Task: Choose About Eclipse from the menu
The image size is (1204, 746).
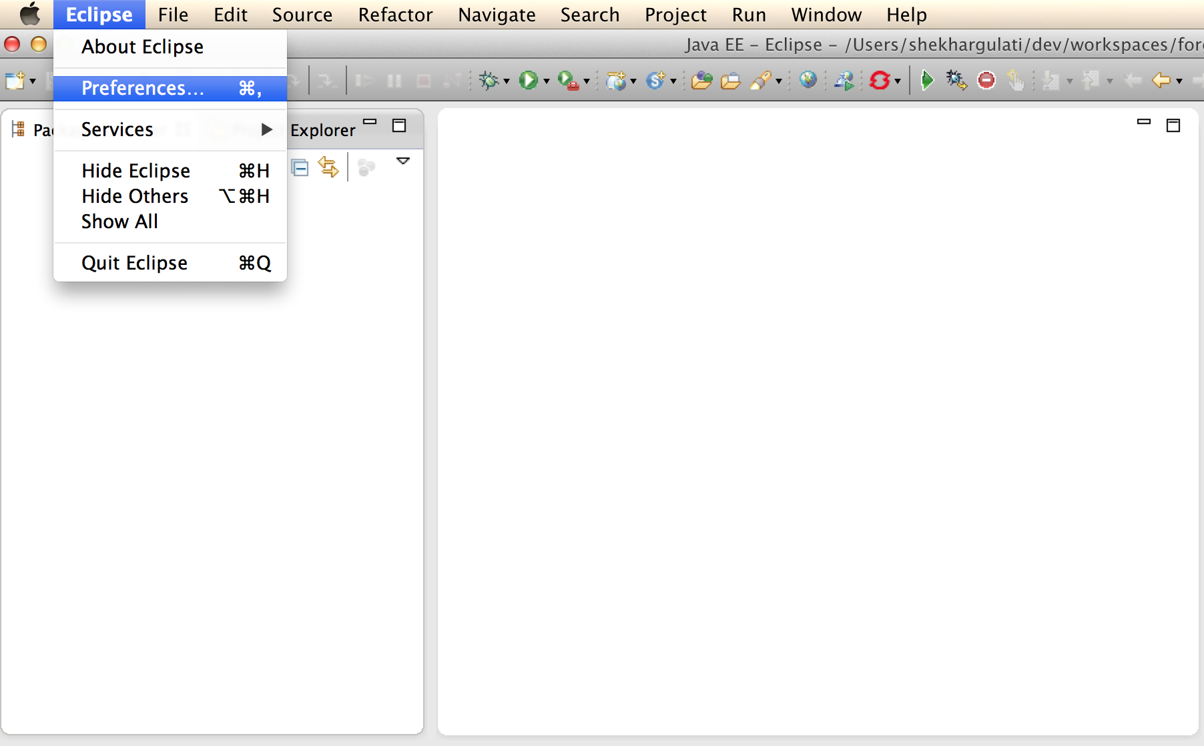Action: point(170,47)
